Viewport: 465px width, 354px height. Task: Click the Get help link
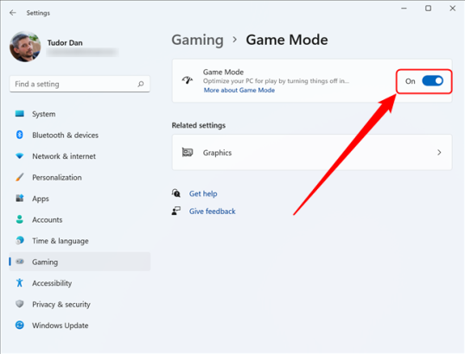[203, 193]
